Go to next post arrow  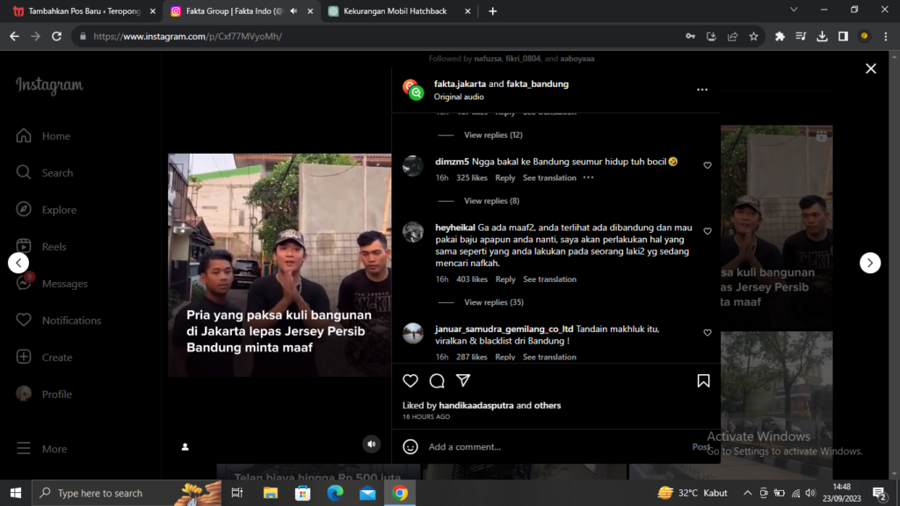[870, 263]
